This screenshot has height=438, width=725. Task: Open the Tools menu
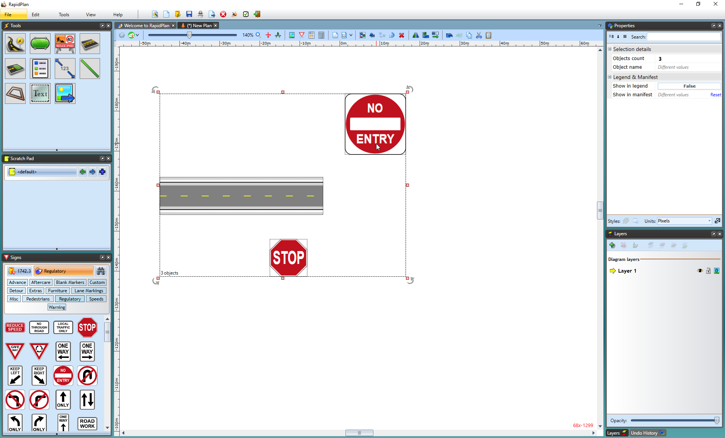pyautogui.click(x=64, y=15)
